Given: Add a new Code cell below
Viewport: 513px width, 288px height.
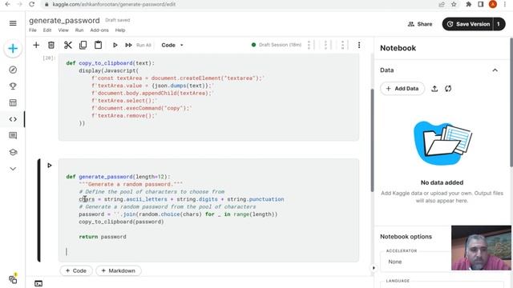Looking at the screenshot, I should (76, 270).
